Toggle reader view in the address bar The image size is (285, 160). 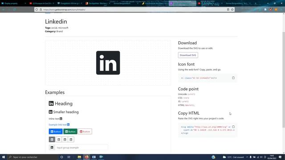coord(228,9)
